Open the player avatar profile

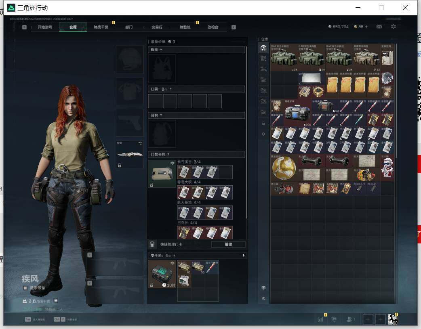[x=393, y=319]
